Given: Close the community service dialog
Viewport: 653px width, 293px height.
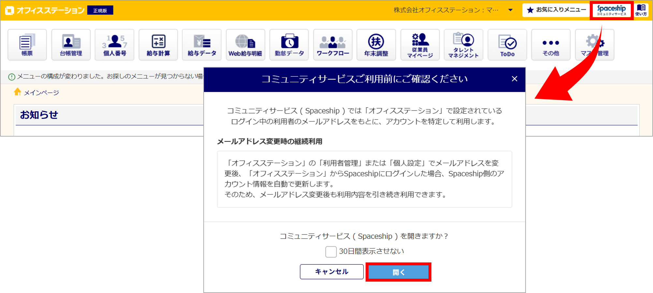Looking at the screenshot, I should click(x=515, y=79).
